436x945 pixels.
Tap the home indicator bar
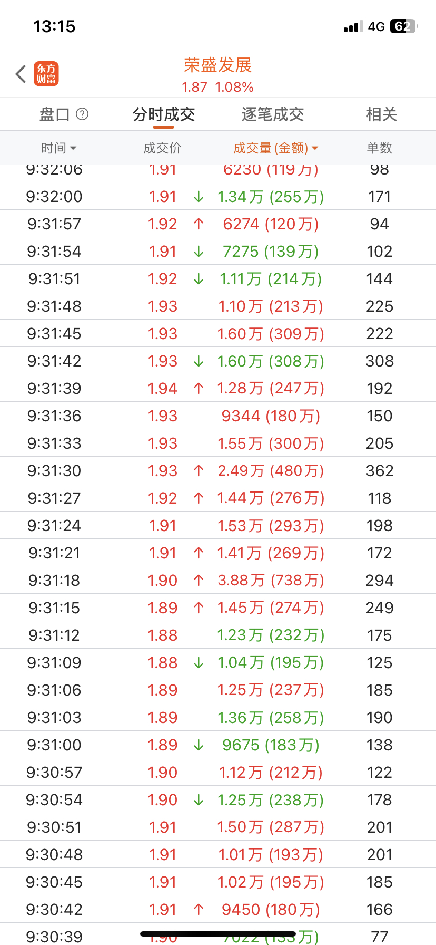[218, 934]
